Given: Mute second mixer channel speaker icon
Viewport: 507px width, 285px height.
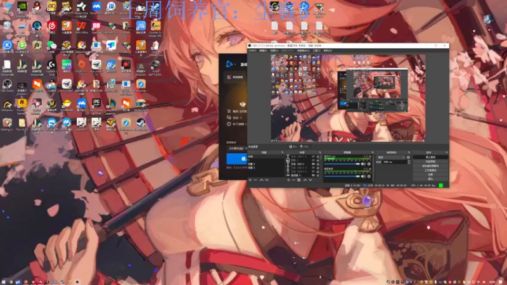Looking at the screenshot, I should click(x=363, y=176).
